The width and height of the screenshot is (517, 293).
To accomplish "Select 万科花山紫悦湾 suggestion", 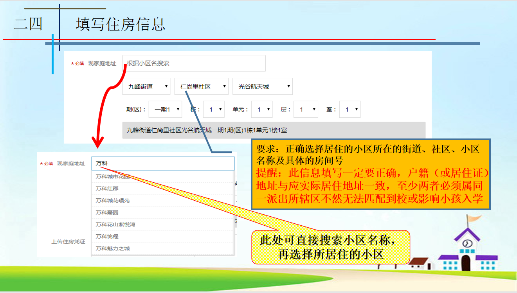I will pyautogui.click(x=115, y=225).
